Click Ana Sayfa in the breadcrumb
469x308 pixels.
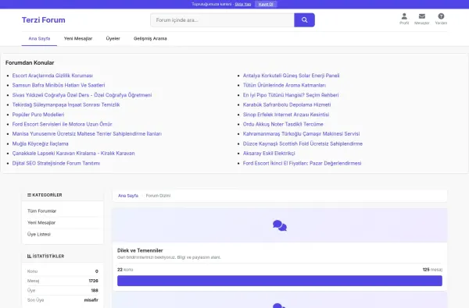(128, 196)
